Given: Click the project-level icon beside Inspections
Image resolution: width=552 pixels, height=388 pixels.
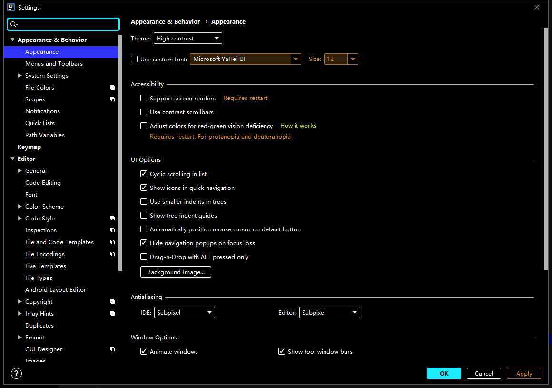Looking at the screenshot, I should pyautogui.click(x=112, y=230).
